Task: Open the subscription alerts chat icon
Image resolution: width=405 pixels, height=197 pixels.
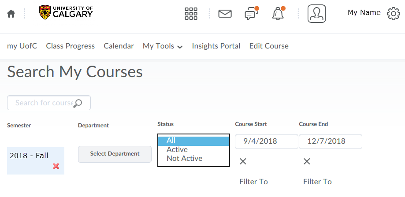Action: click(252, 13)
